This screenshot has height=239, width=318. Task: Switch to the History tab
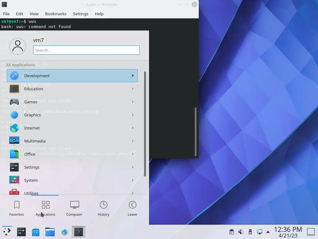[103, 209]
